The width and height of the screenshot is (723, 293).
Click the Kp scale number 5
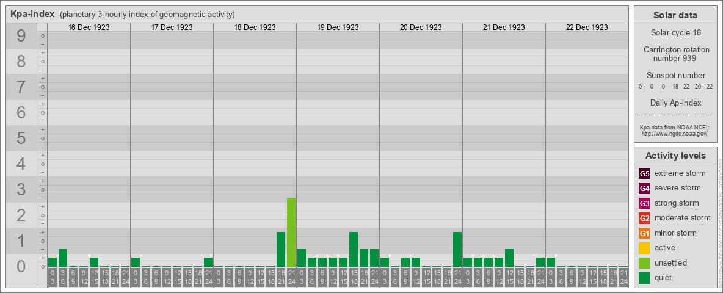(21, 138)
